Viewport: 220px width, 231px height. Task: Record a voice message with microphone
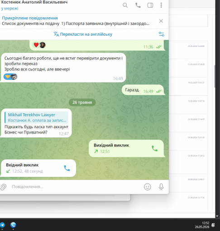tap(161, 187)
